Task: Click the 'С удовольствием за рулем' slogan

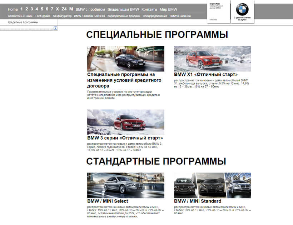Action: (242, 19)
